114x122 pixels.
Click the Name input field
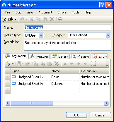click(x=67, y=28)
